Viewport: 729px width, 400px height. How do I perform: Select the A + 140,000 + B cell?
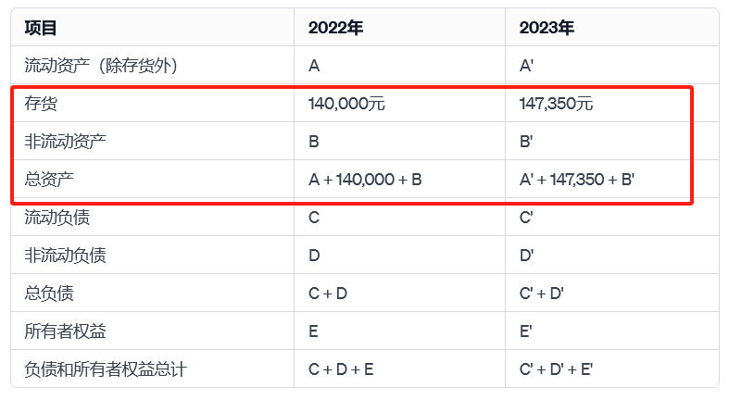[365, 180]
